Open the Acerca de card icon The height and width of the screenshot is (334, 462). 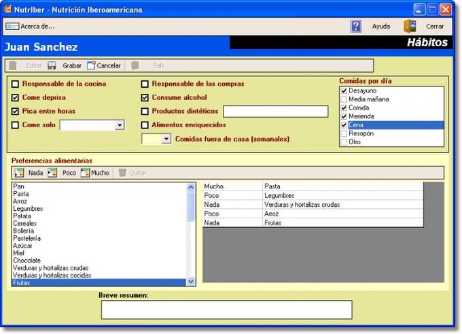[x=12, y=27]
